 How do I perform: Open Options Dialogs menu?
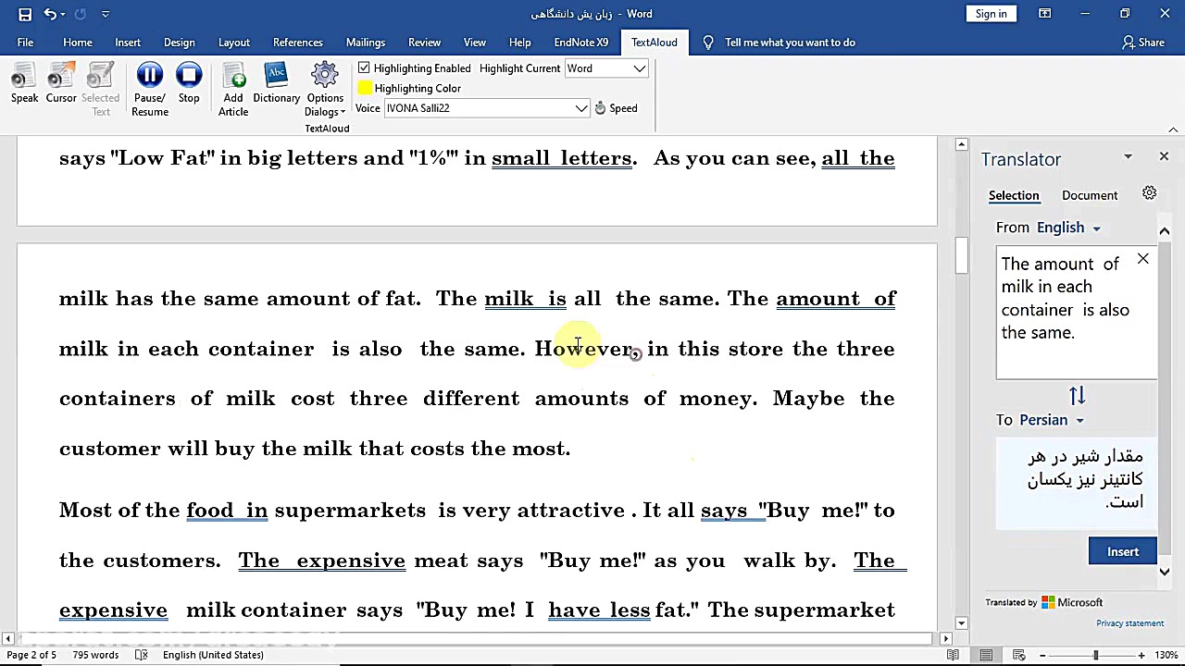325,90
